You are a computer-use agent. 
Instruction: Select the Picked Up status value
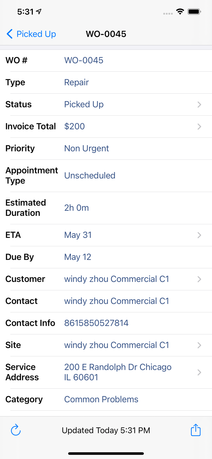[84, 104]
